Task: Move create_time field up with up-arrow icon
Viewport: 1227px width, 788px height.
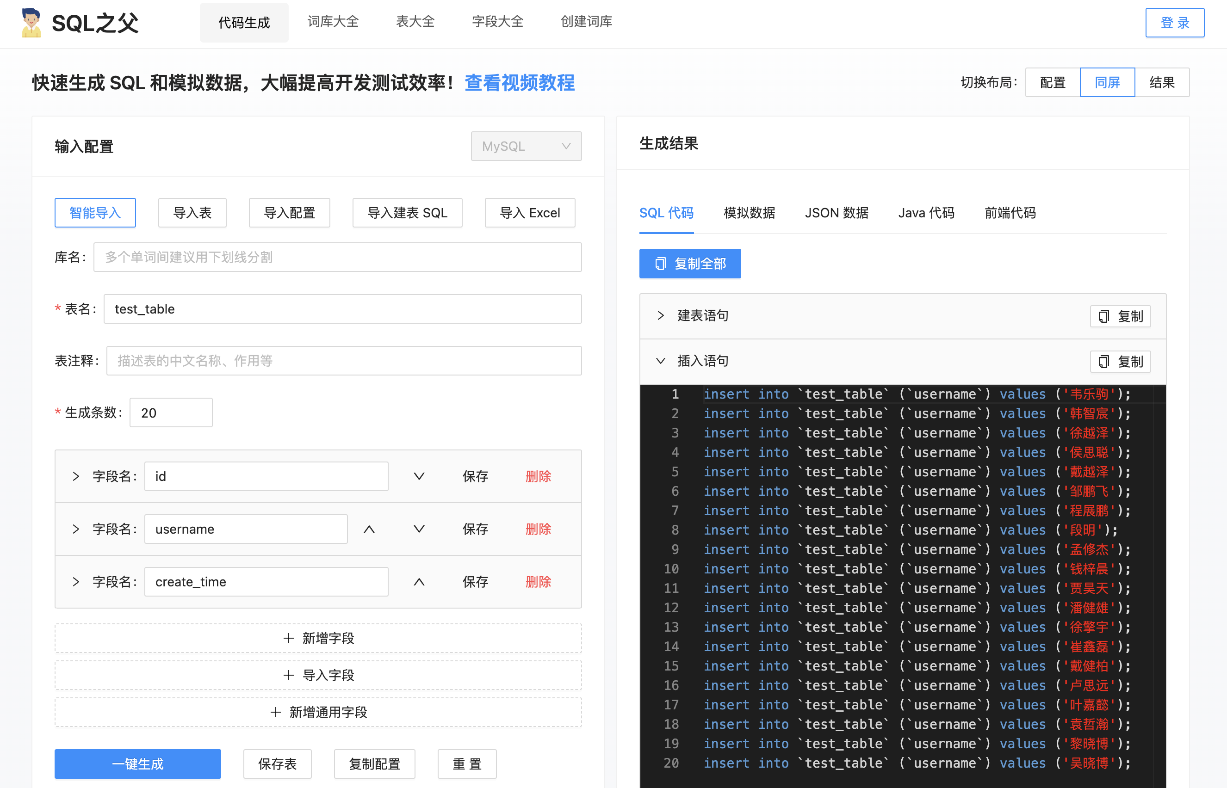Action: pyautogui.click(x=419, y=581)
